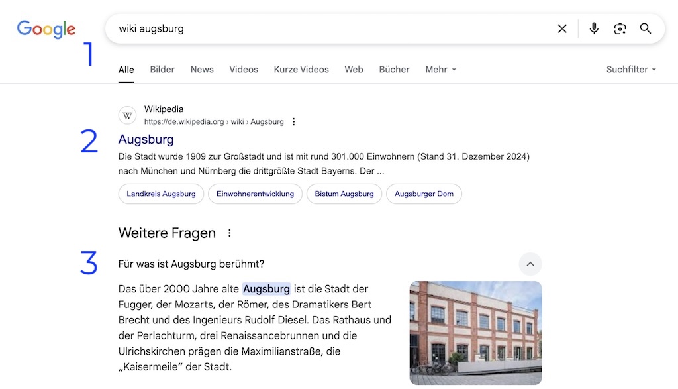Open the three-dot menu beside Weitere Fragen
Image resolution: width=678 pixels, height=389 pixels.
[x=229, y=233]
